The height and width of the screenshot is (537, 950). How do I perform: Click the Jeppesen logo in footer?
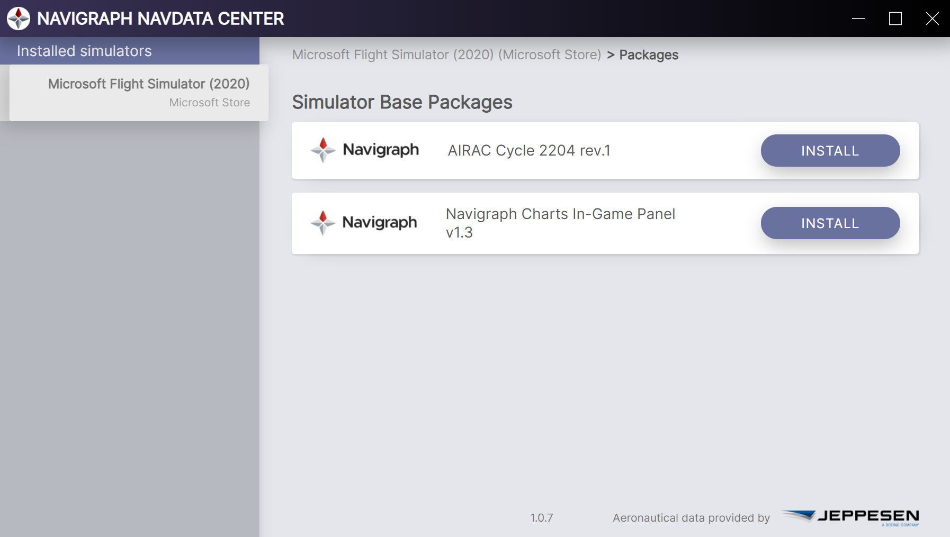tap(850, 517)
